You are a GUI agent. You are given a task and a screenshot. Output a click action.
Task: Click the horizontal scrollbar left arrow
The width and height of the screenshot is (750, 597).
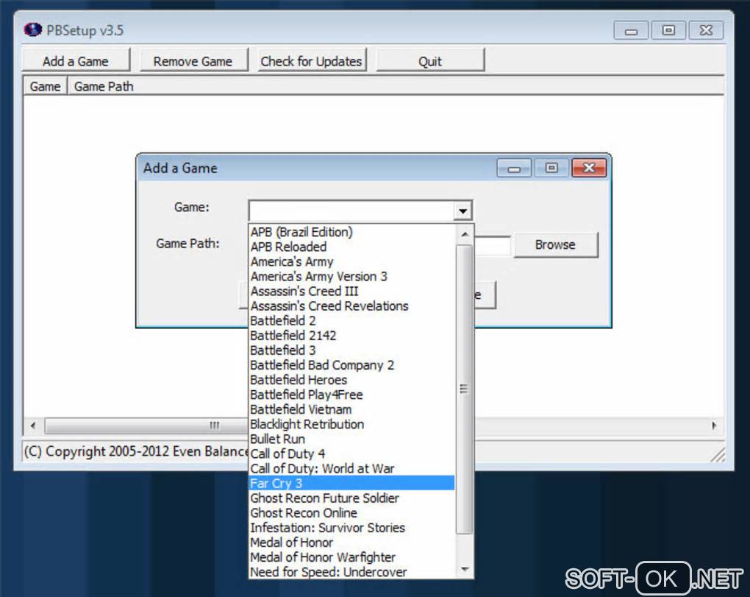(x=33, y=425)
